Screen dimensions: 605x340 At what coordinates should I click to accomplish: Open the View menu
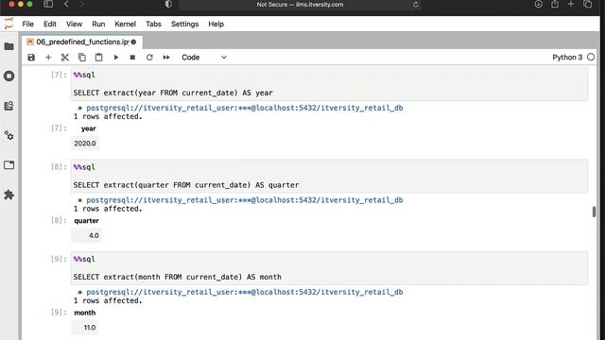point(74,24)
